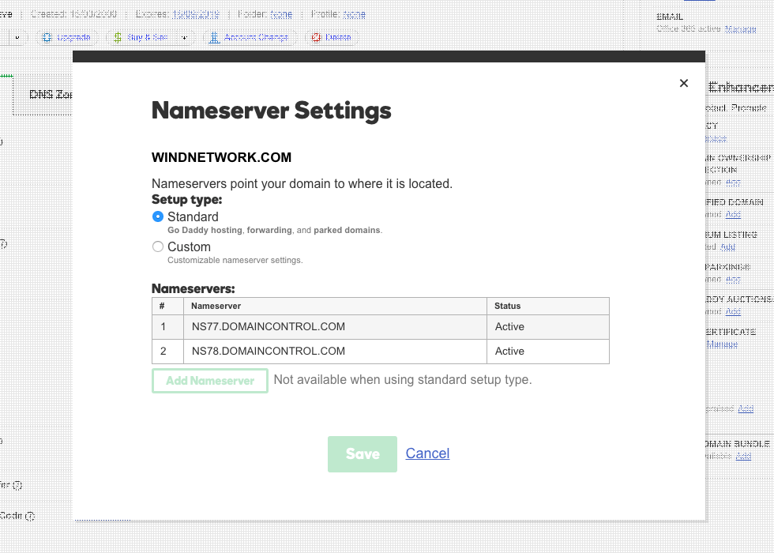Expand the Buy & Sell dropdown arrow
This screenshot has height=553, width=774.
[x=185, y=37]
